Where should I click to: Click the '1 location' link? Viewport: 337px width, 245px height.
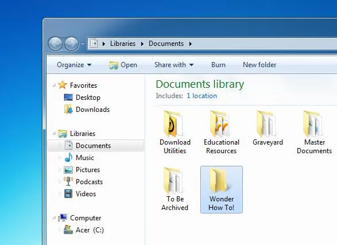pos(202,96)
